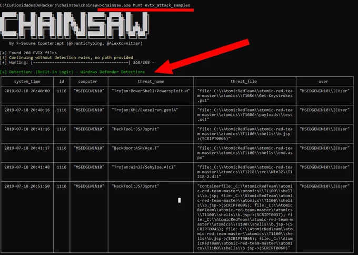Click the containerfile b.jsp multi-script path cell
Viewport: 358px width, 255px height.
point(245,217)
